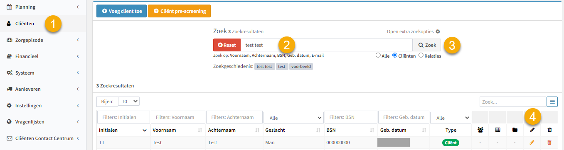Sort by Geb. datum column header
This screenshot has width=564, height=150.
[404, 130]
